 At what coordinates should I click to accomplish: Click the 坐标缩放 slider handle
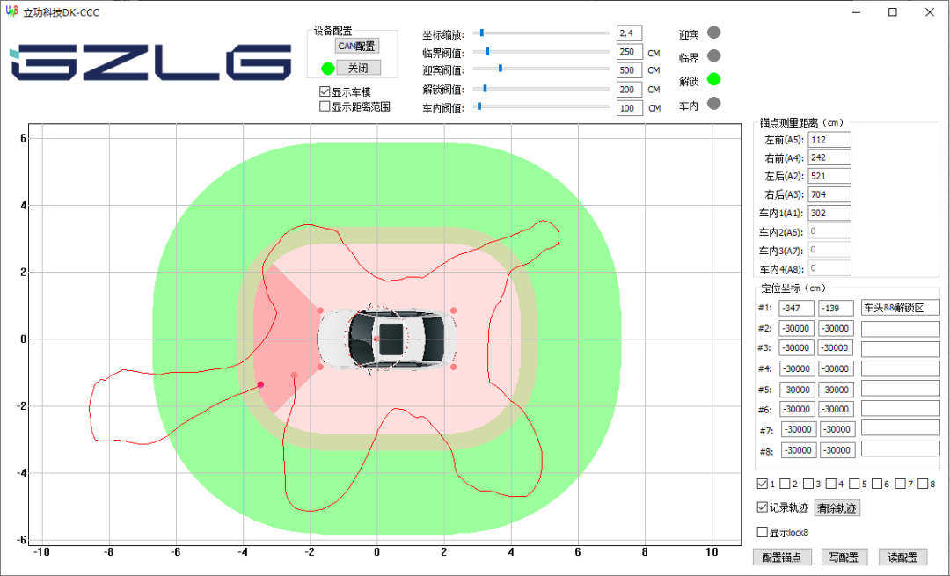pyautogui.click(x=481, y=33)
